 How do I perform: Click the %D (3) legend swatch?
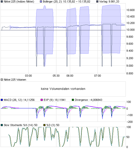coord(44,125)
